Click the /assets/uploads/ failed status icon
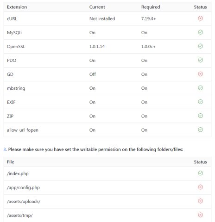The width and height of the screenshot is (215, 222). [200, 201]
